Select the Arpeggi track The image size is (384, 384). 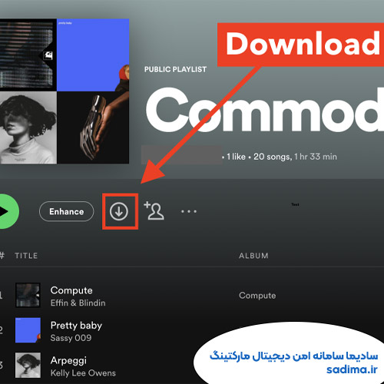pyautogui.click(x=68, y=361)
